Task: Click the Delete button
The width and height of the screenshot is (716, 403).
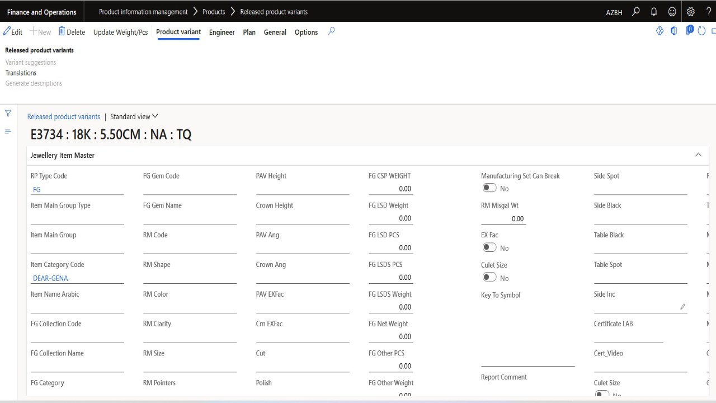Action: click(x=72, y=32)
